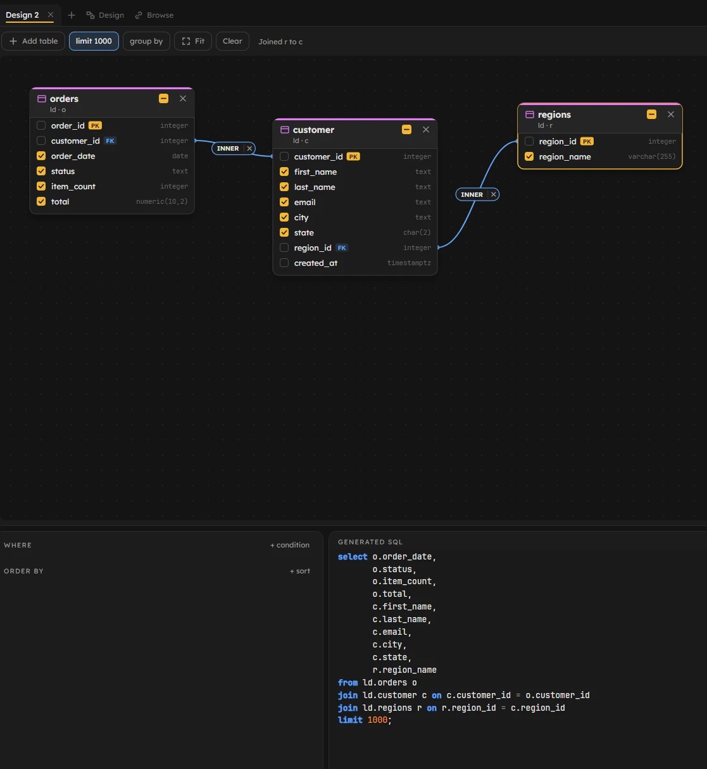Click r.region_name in generated SQL
This screenshot has height=769, width=707.
tap(404, 670)
